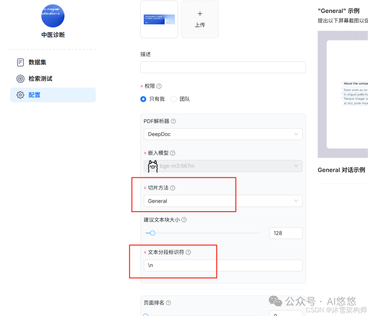Click the help icon next to 权限
This screenshot has width=368, height=316.
[159, 86]
